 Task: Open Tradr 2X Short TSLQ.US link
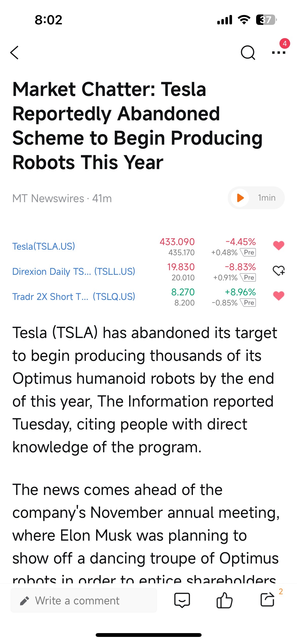pos(74,297)
